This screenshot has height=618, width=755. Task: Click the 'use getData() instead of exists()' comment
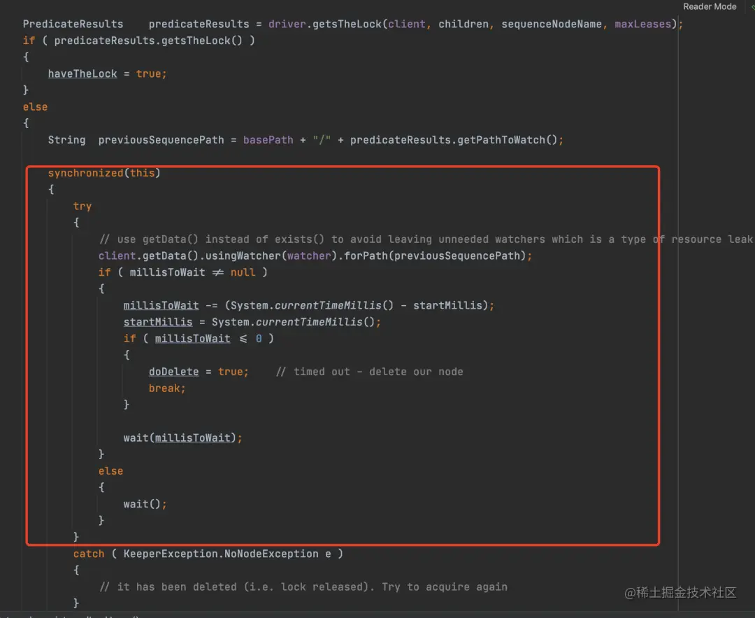(426, 239)
